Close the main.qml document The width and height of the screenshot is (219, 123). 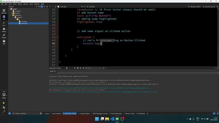click(84, 7)
